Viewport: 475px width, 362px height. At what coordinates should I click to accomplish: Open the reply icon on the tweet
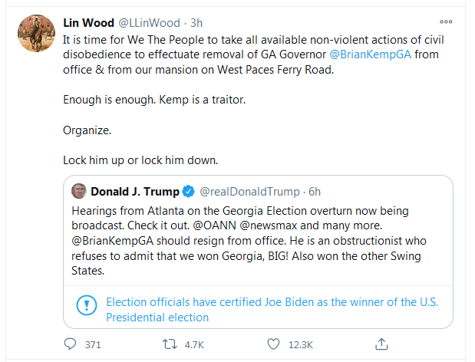click(70, 344)
